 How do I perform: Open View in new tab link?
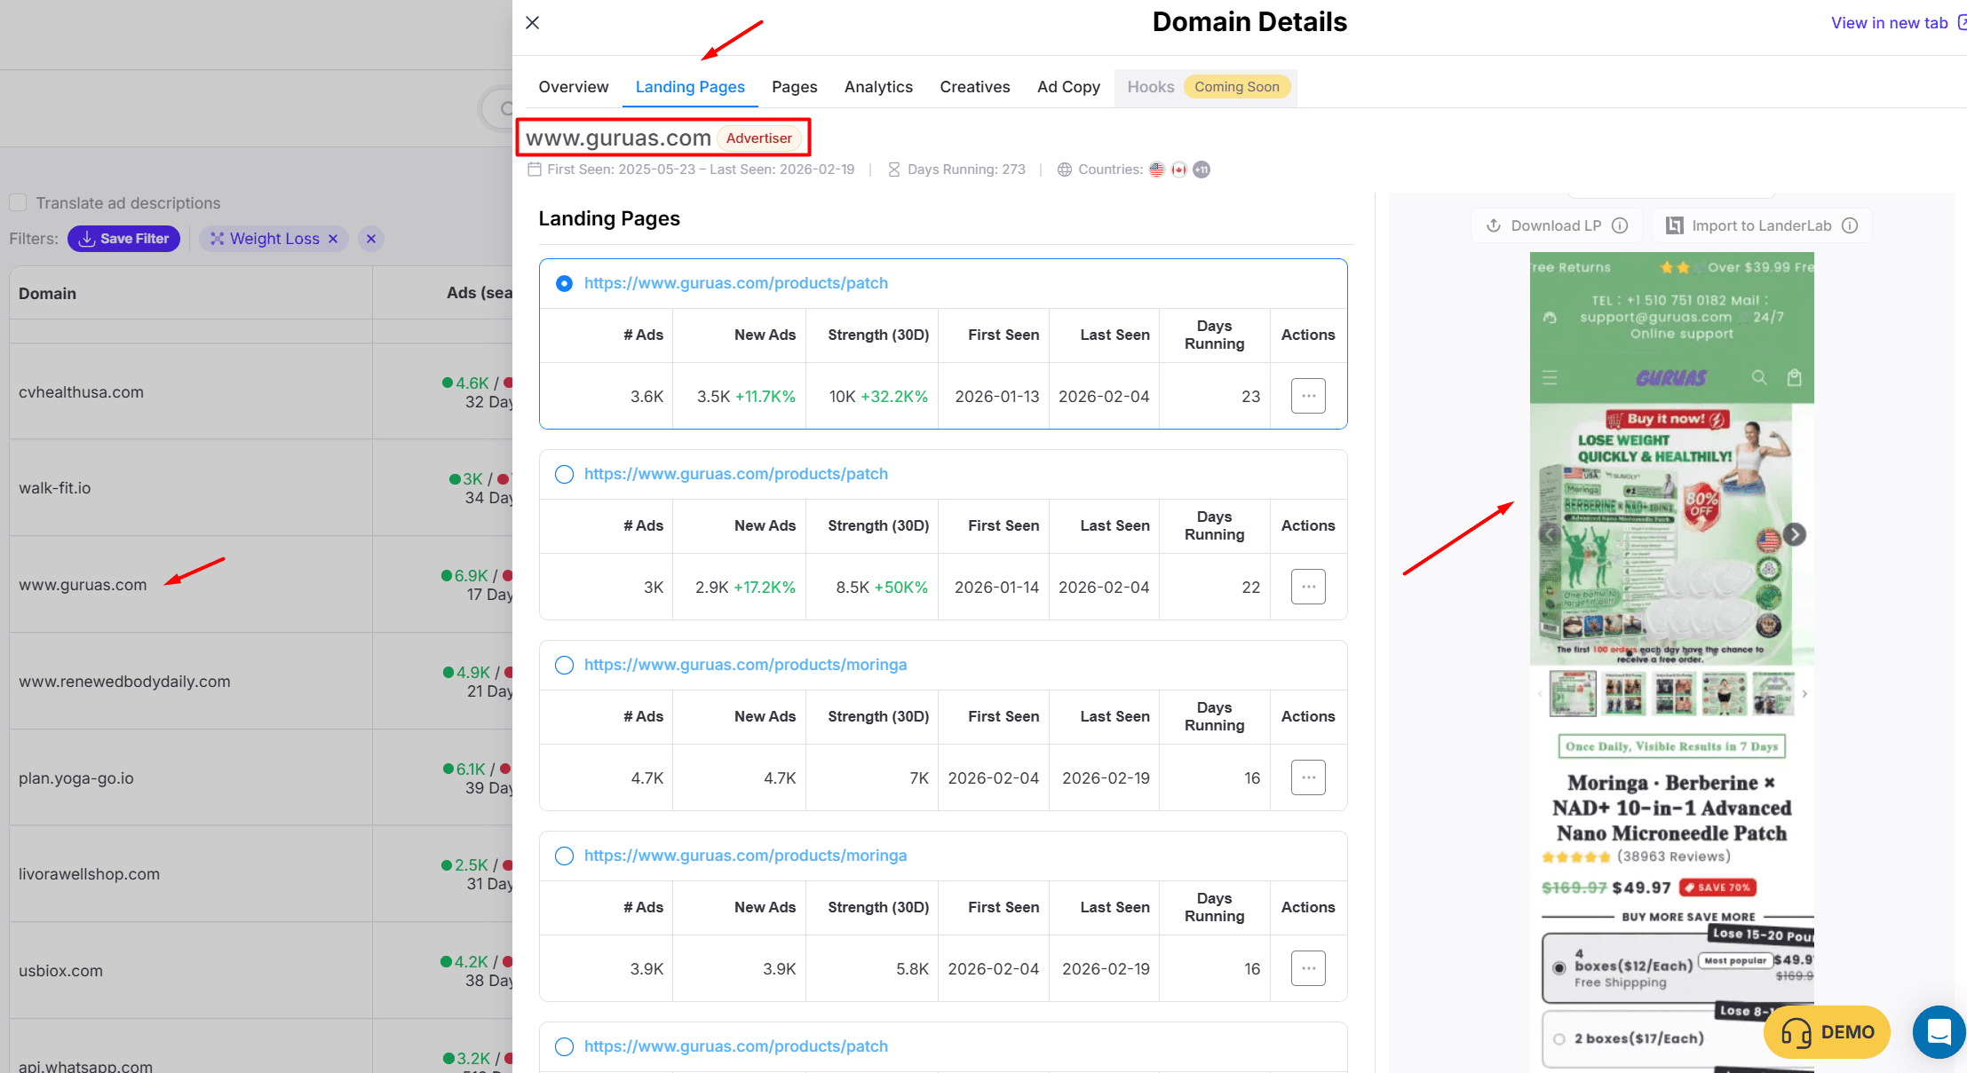tap(1892, 23)
